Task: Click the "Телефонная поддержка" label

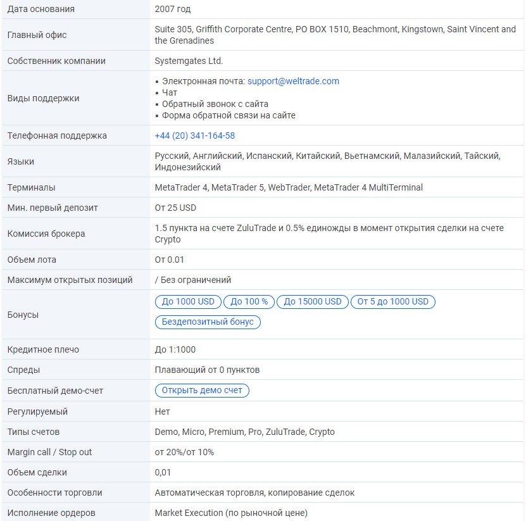Action: click(x=57, y=135)
